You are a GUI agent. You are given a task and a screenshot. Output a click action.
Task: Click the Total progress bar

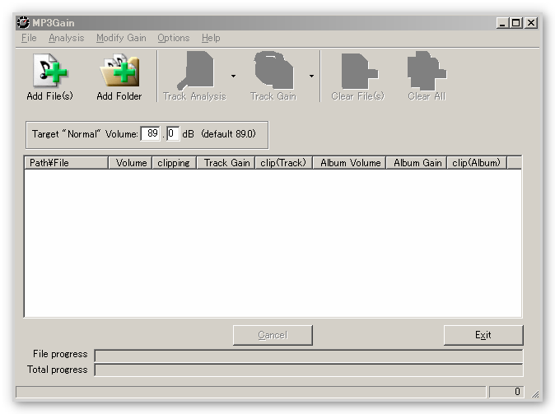click(309, 370)
